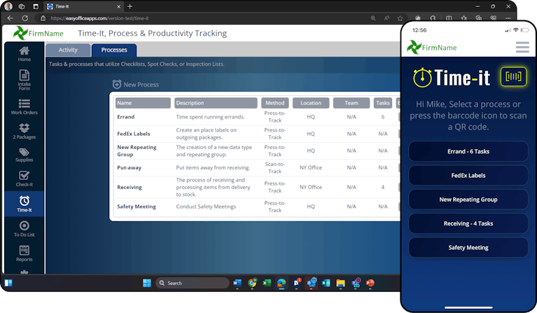537x313 pixels.
Task: Open Excel from the taskbar
Action: 267,283
